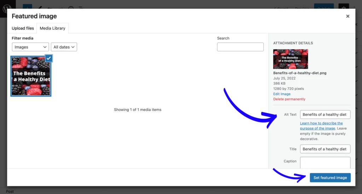This screenshot has height=194, width=362.
Task: Click the WordPress logo in the background editor
Action: coord(7,9)
